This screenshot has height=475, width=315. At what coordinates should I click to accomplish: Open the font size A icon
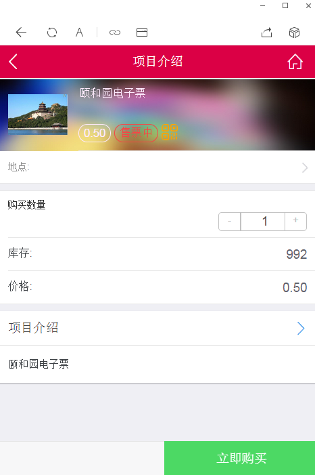pos(79,32)
